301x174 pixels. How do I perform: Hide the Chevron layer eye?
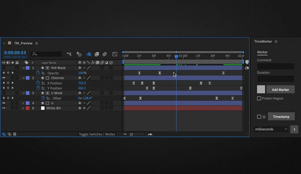click(4, 78)
